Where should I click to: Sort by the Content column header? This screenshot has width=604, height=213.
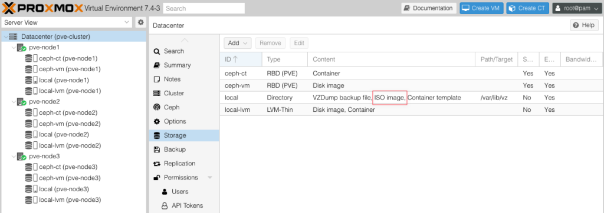[x=392, y=59]
